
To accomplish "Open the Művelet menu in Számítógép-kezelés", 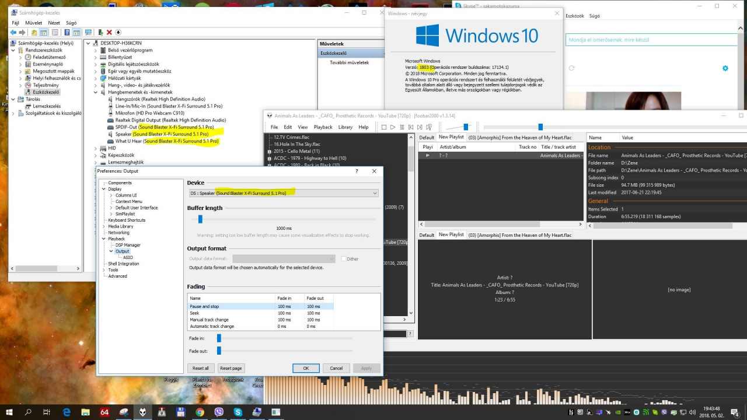I will click(x=33, y=23).
